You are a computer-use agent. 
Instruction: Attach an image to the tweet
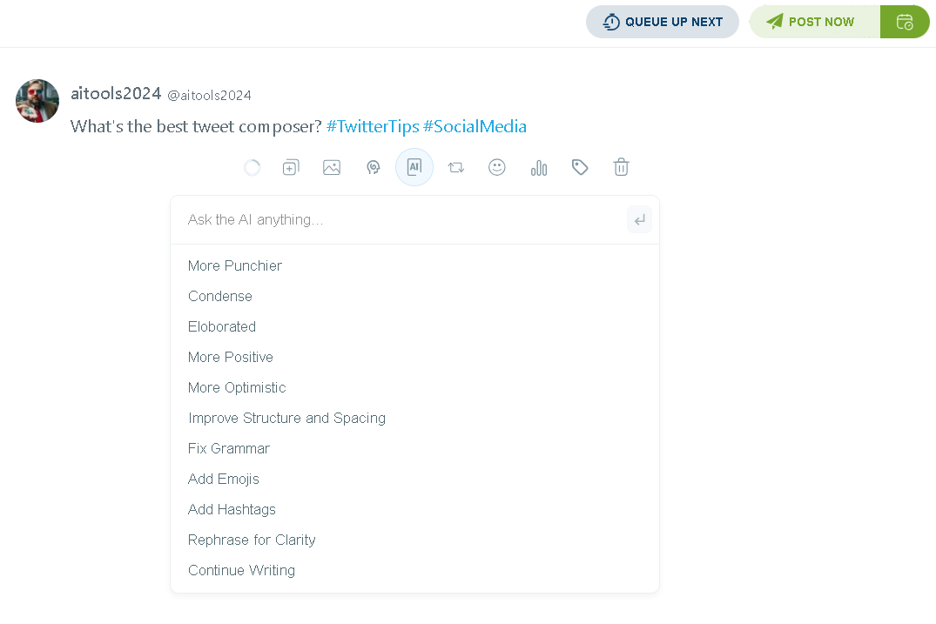(x=332, y=167)
